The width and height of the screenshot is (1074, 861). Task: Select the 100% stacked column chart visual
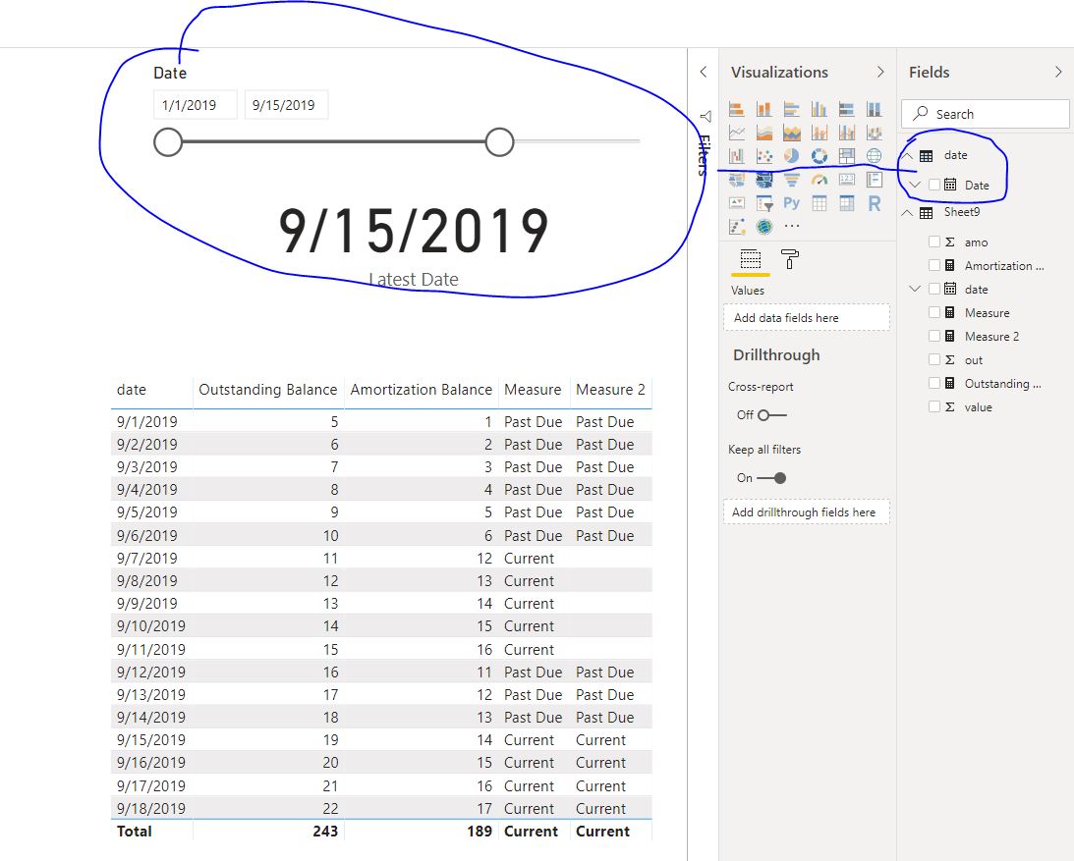[874, 109]
